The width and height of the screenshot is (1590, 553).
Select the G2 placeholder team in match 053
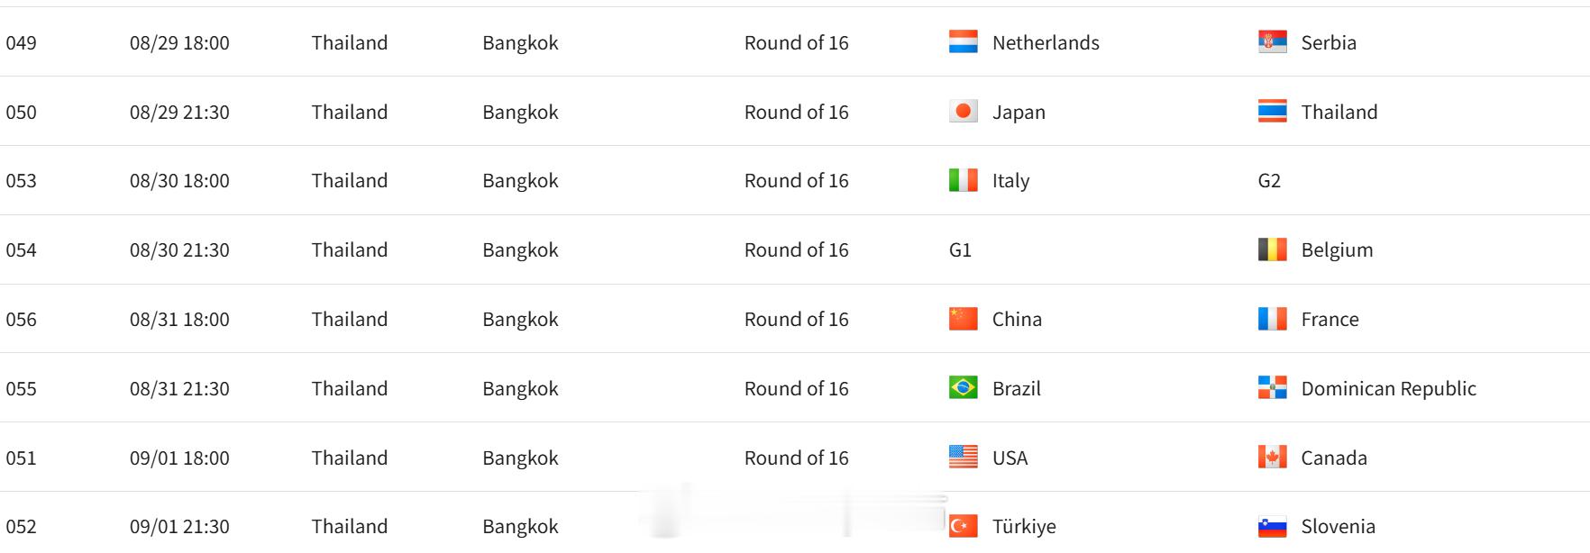coord(1269,180)
